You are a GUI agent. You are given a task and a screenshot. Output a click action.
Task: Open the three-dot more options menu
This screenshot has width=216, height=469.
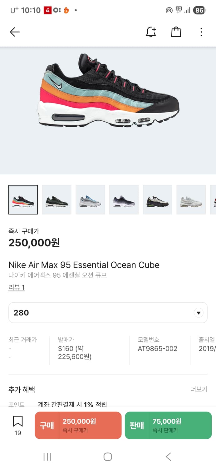point(201,32)
